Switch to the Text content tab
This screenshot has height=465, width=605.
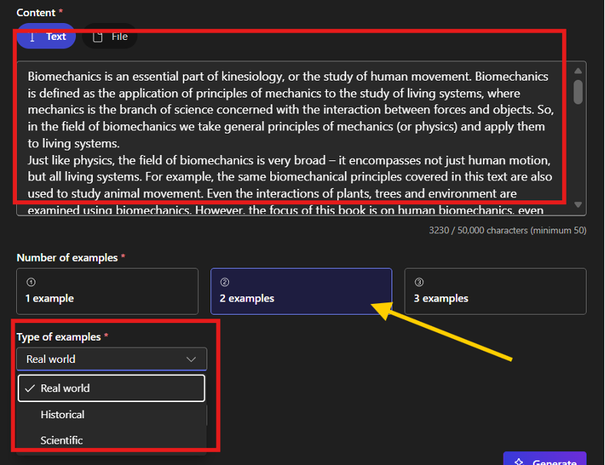(46, 36)
